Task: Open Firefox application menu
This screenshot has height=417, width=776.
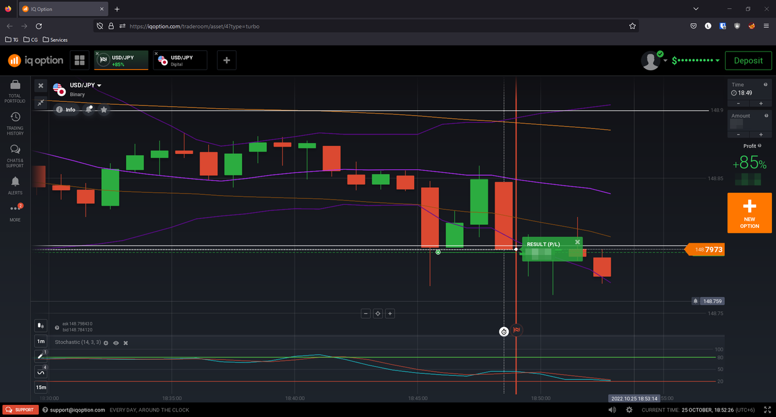Action: [766, 26]
